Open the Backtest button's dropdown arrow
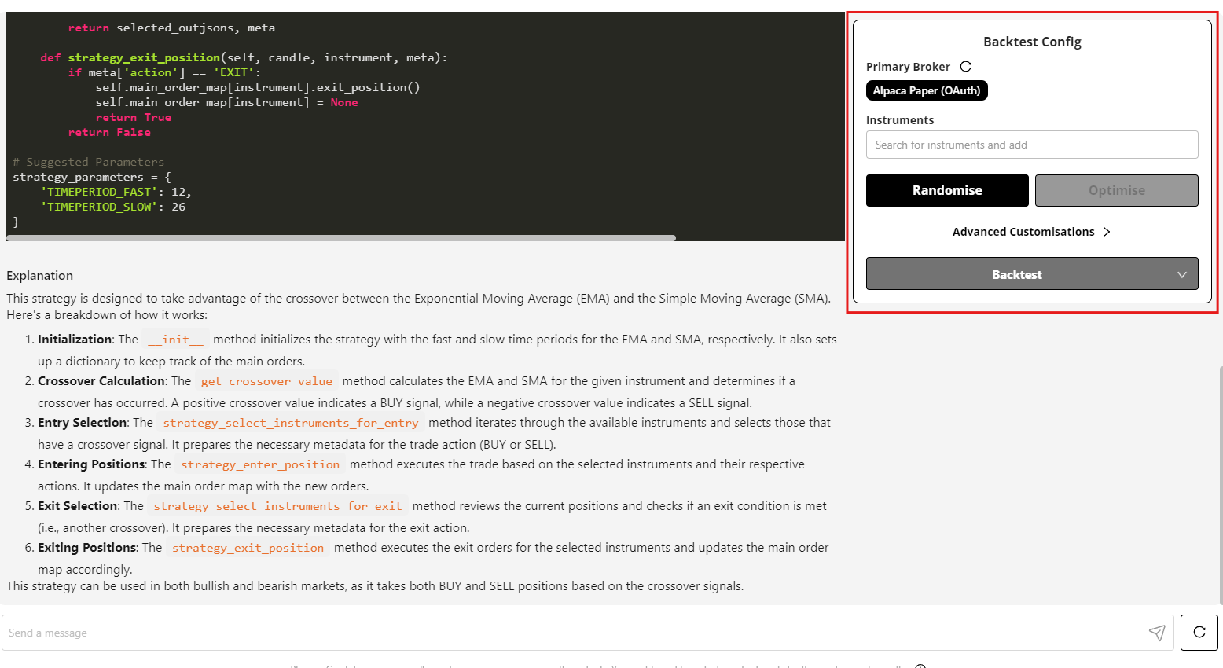This screenshot has height=668, width=1223. [x=1181, y=274]
